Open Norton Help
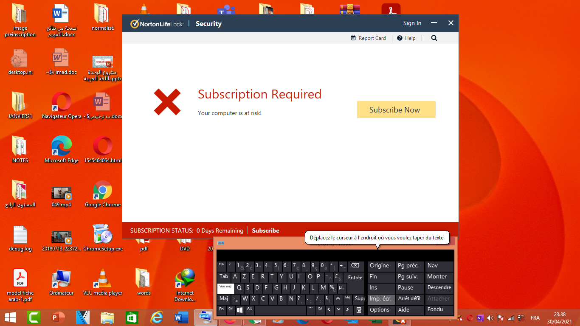Image resolution: width=580 pixels, height=326 pixels. click(406, 38)
